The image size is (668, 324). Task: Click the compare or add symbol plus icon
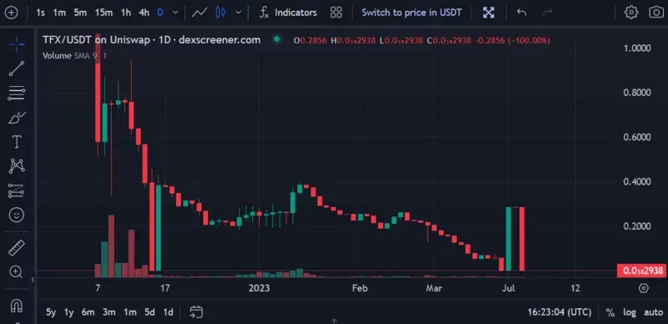point(11,13)
